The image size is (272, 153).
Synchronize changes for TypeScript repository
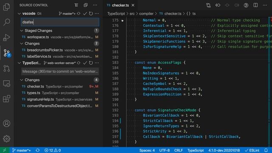coord(79,63)
